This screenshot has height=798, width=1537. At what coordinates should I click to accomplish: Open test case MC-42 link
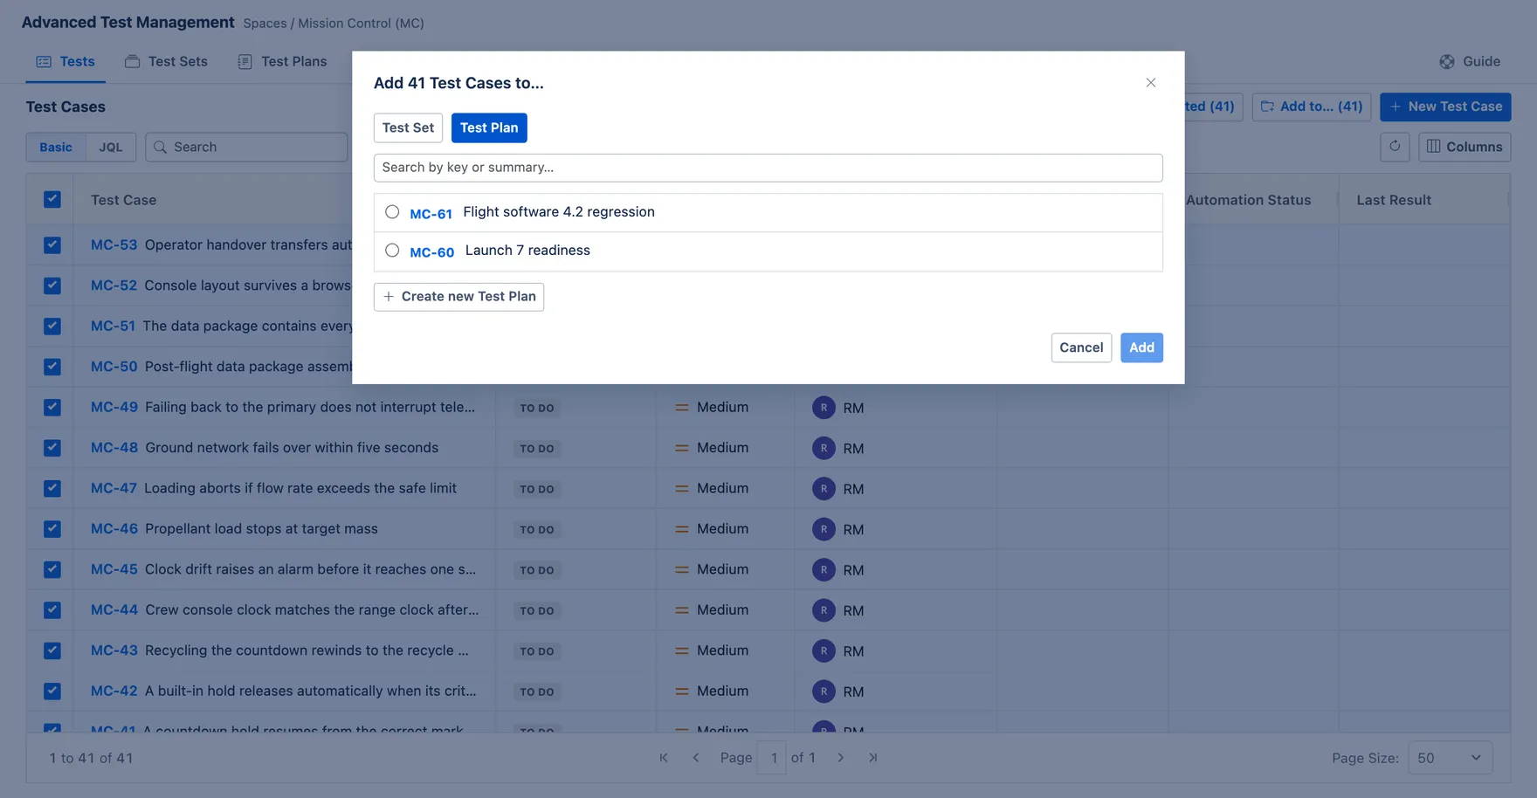pos(114,691)
